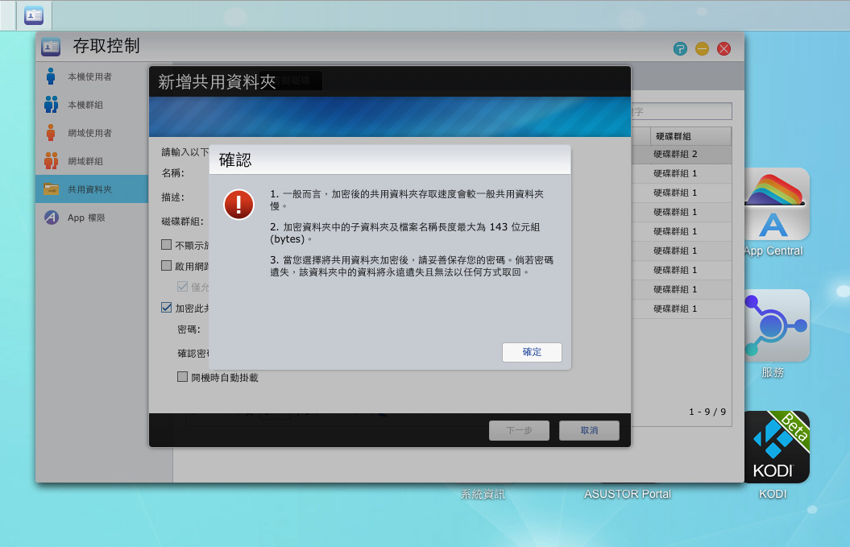Click the 名稱: field label

[x=173, y=173]
